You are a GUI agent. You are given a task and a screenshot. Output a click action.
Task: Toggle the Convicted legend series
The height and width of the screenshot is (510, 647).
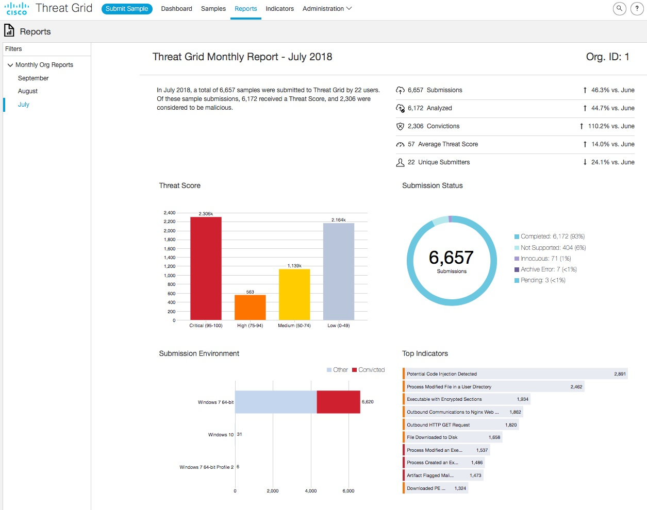tap(368, 370)
